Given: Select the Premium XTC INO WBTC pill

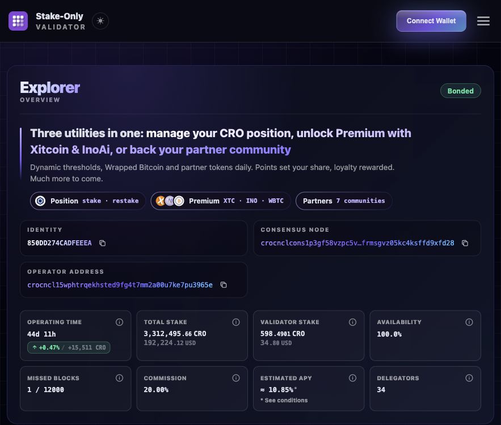Looking at the screenshot, I should pos(221,201).
